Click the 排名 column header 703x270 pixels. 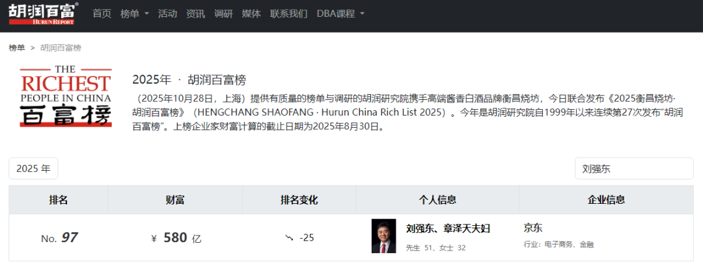coord(59,200)
